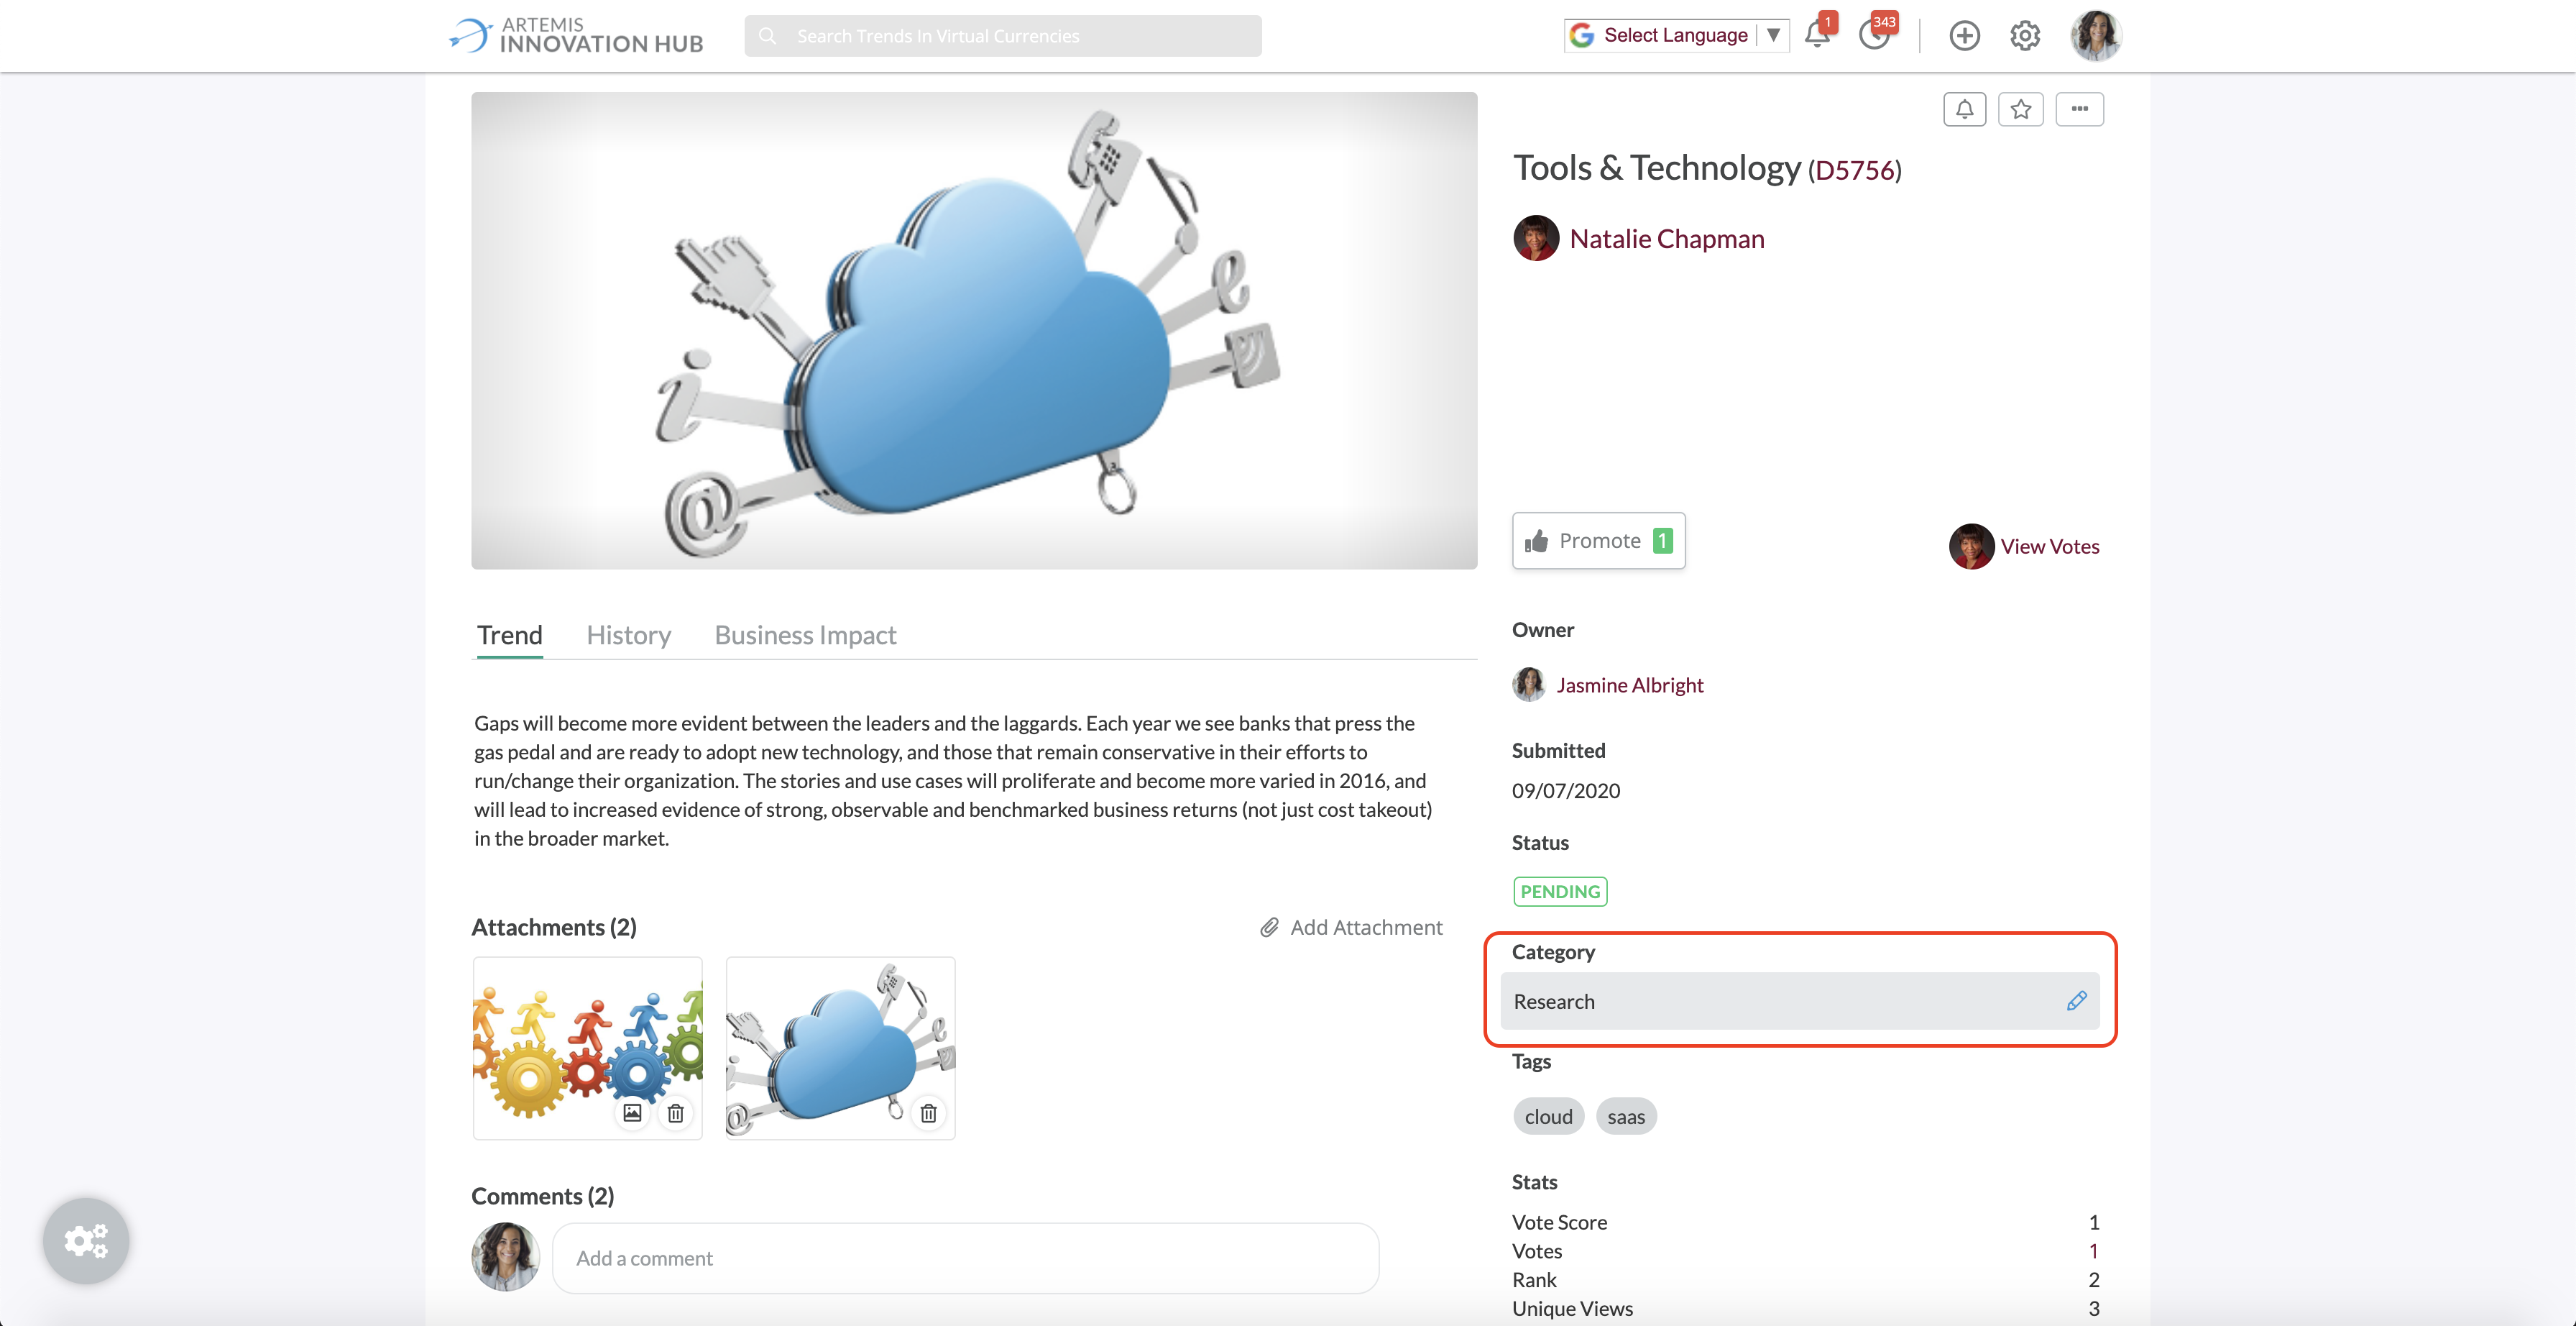Click the Rank stat row
The image size is (2576, 1326).
(1805, 1280)
